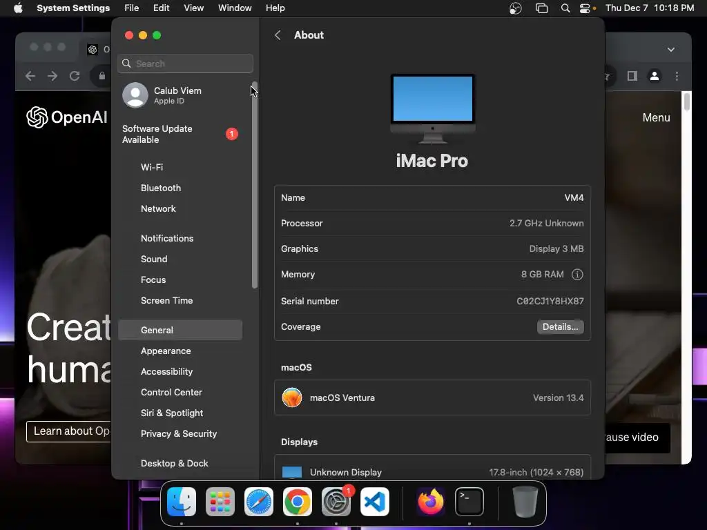Click the macOS Ventura icon
Viewport: 707px width, 530px height.
tap(292, 397)
